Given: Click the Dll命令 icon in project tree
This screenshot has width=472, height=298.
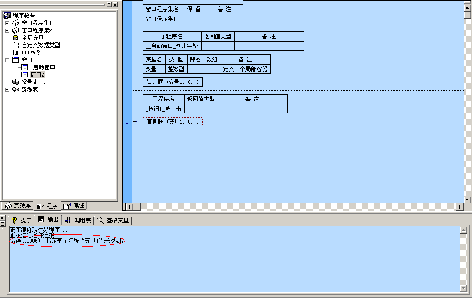Looking at the screenshot, I should (x=16, y=53).
